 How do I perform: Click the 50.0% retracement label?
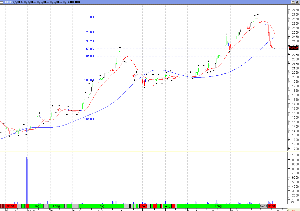click(90, 49)
